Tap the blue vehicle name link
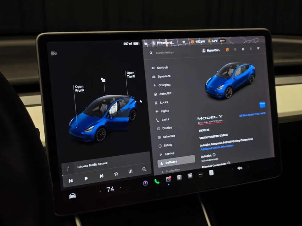This screenshot has height=226, width=302. coord(252,114)
